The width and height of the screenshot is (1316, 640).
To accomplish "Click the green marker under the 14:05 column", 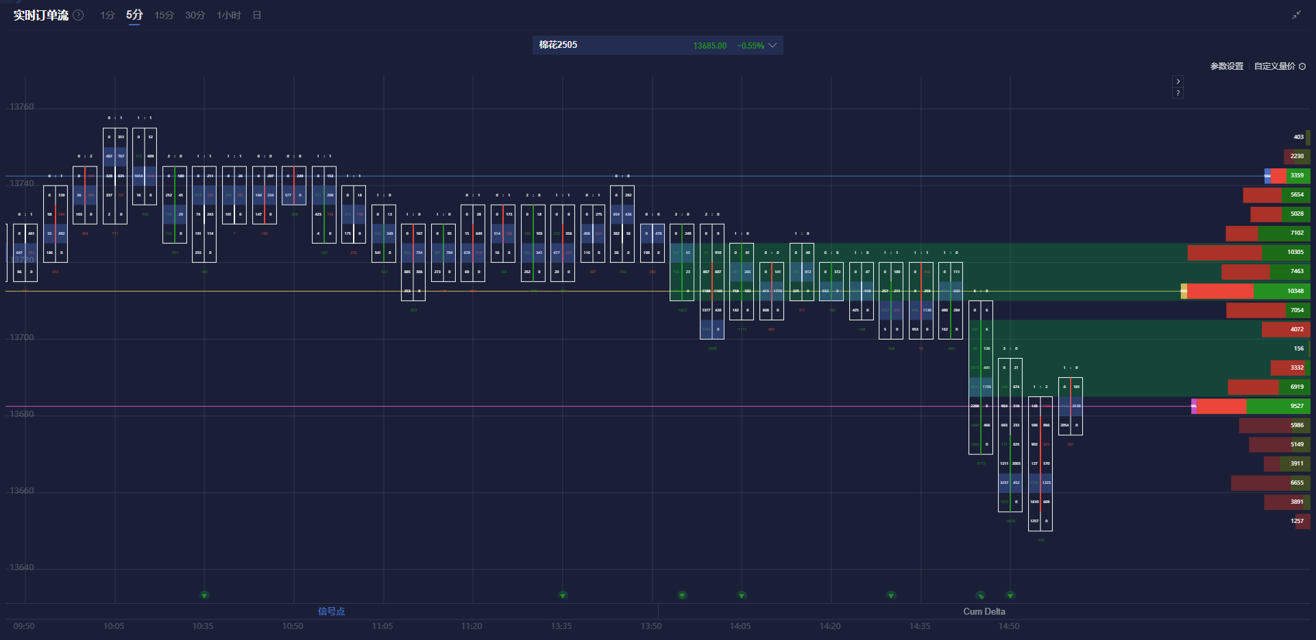I will coord(740,596).
